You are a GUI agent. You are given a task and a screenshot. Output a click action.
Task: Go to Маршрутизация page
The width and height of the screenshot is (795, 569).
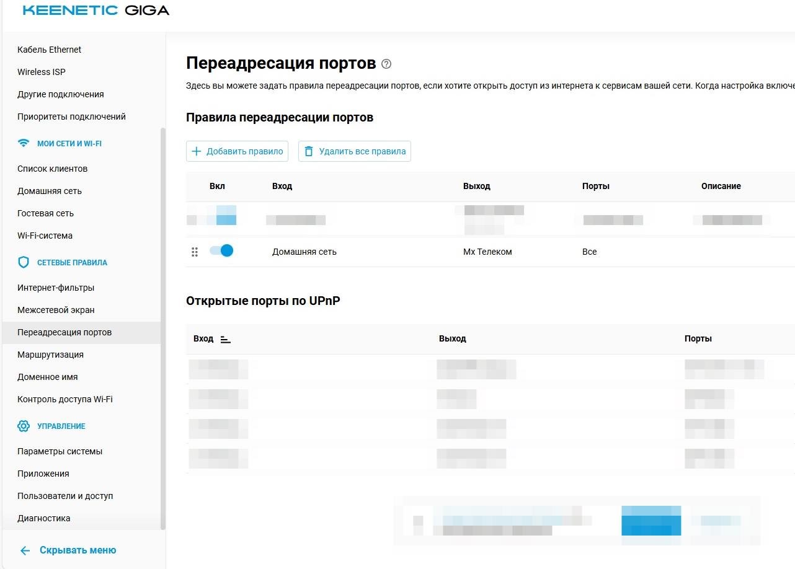point(50,355)
